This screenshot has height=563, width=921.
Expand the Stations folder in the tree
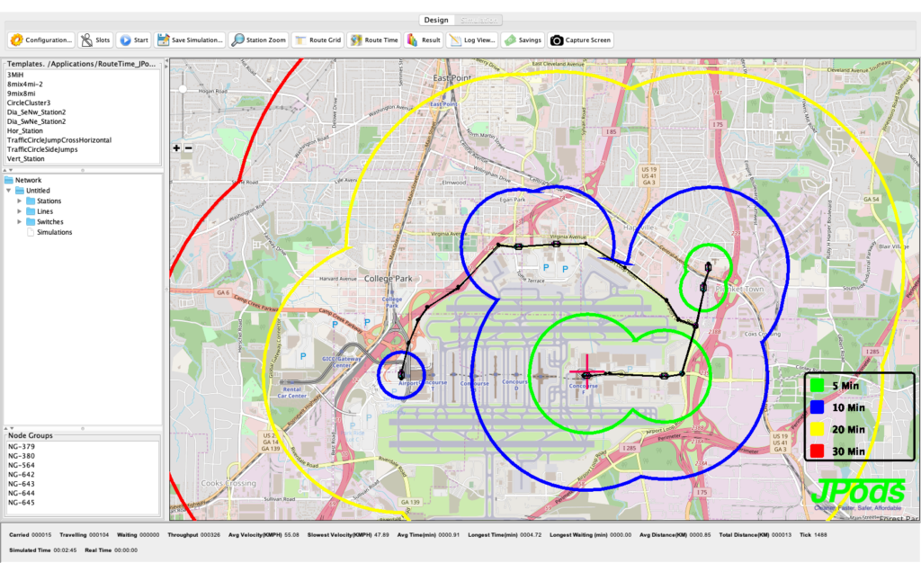pos(20,201)
